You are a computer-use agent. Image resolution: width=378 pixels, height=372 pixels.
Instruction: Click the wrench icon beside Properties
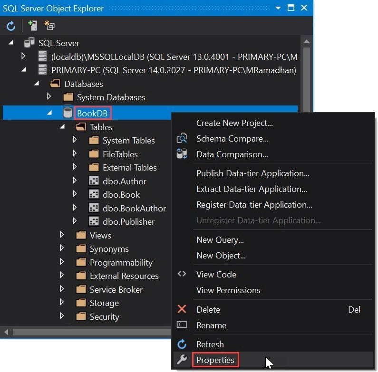182,360
